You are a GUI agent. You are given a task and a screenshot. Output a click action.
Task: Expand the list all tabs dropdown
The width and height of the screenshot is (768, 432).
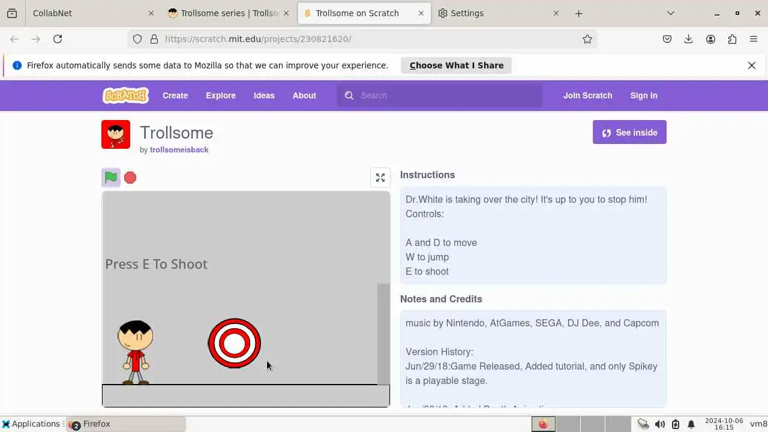[671, 13]
